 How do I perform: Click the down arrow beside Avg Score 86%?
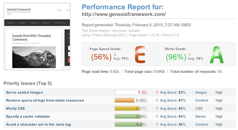pyautogui.click(x=157, y=108)
